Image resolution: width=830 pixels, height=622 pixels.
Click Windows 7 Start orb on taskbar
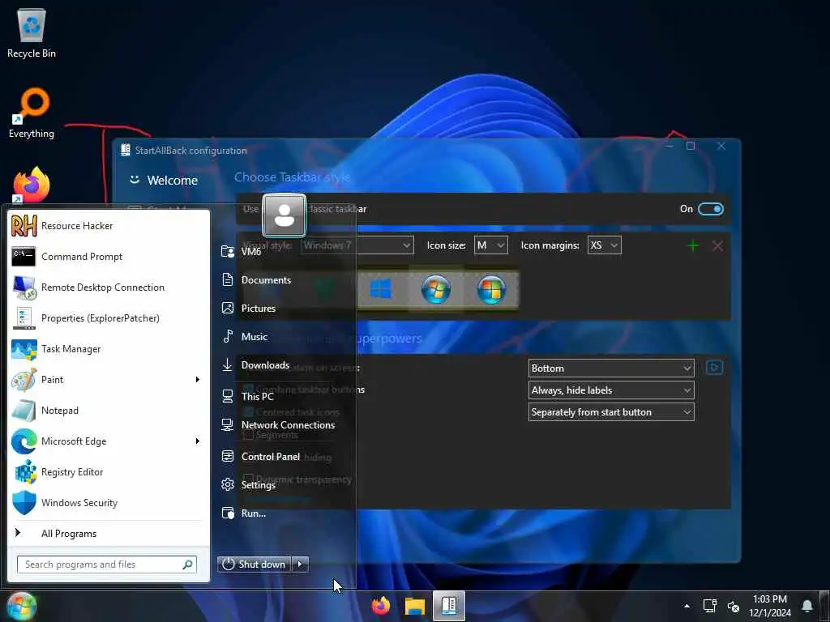point(20,606)
